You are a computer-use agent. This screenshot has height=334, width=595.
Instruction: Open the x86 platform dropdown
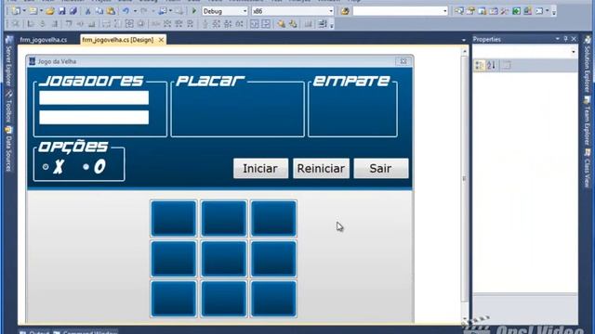click(x=331, y=11)
